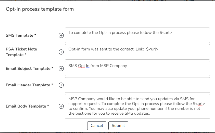Viewport: 215px width, 133px height.
Task: Click the 'SMS Template *' label
Action: point(21,35)
